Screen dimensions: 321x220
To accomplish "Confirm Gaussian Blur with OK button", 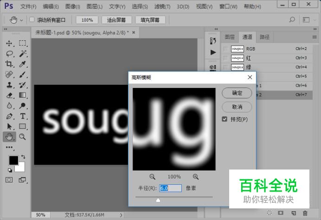I will 237,93.
